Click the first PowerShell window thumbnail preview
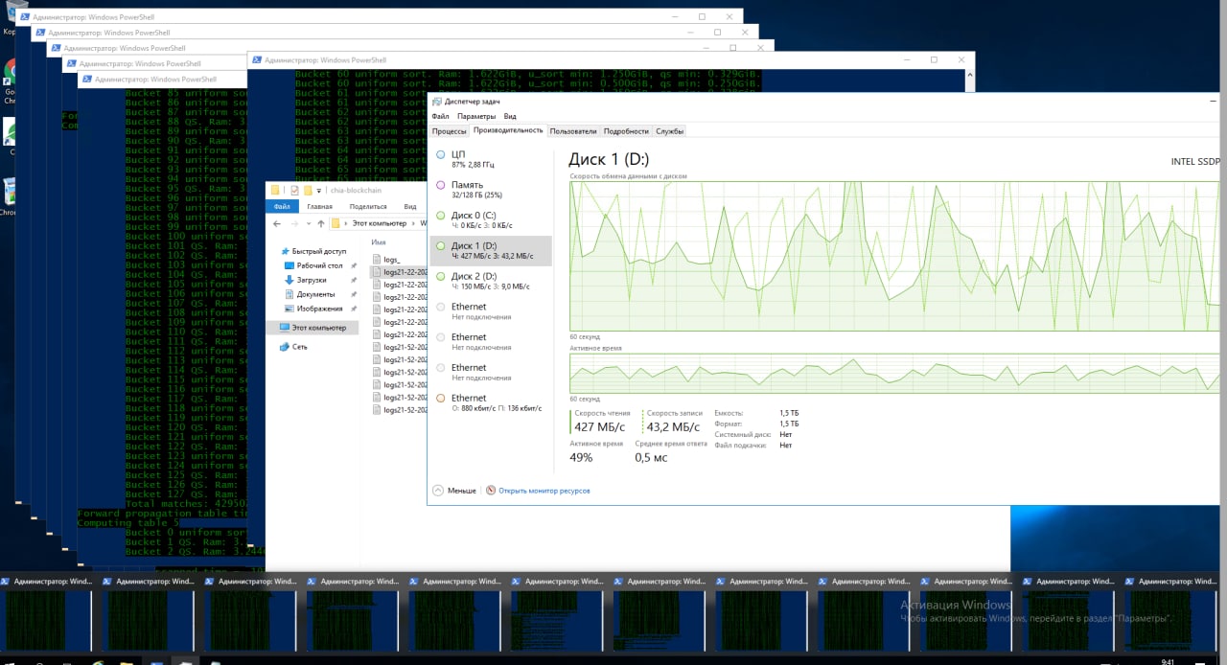1227x665 pixels. (44, 619)
